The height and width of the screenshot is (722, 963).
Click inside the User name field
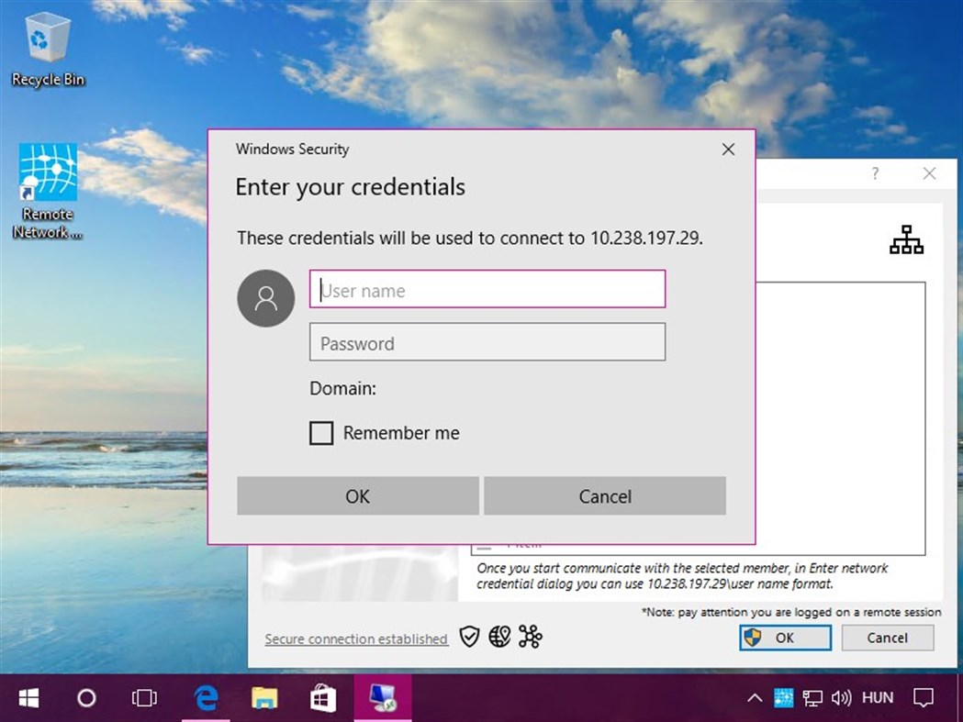pyautogui.click(x=487, y=289)
